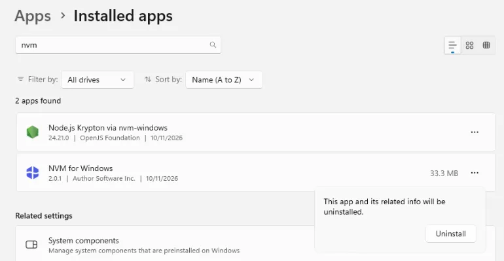
Task: Click the Node.js green hexagon icon
Action: tap(33, 132)
